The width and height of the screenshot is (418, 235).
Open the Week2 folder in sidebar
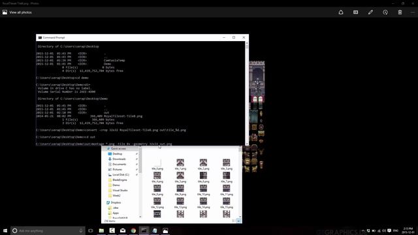116,196
